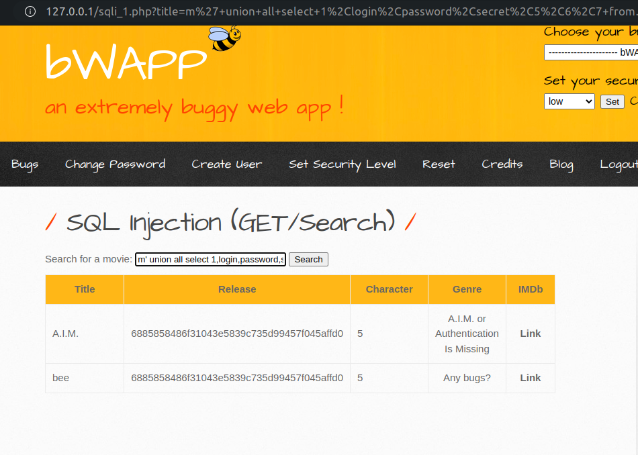This screenshot has height=455, width=638.
Task: Click the URL in the address bar
Action: click(x=341, y=11)
